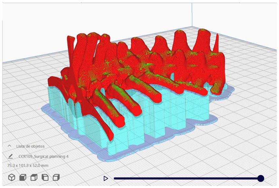The image size is (279, 188).
Task: Collapse the Lista de objetos panel
Action: [10, 146]
